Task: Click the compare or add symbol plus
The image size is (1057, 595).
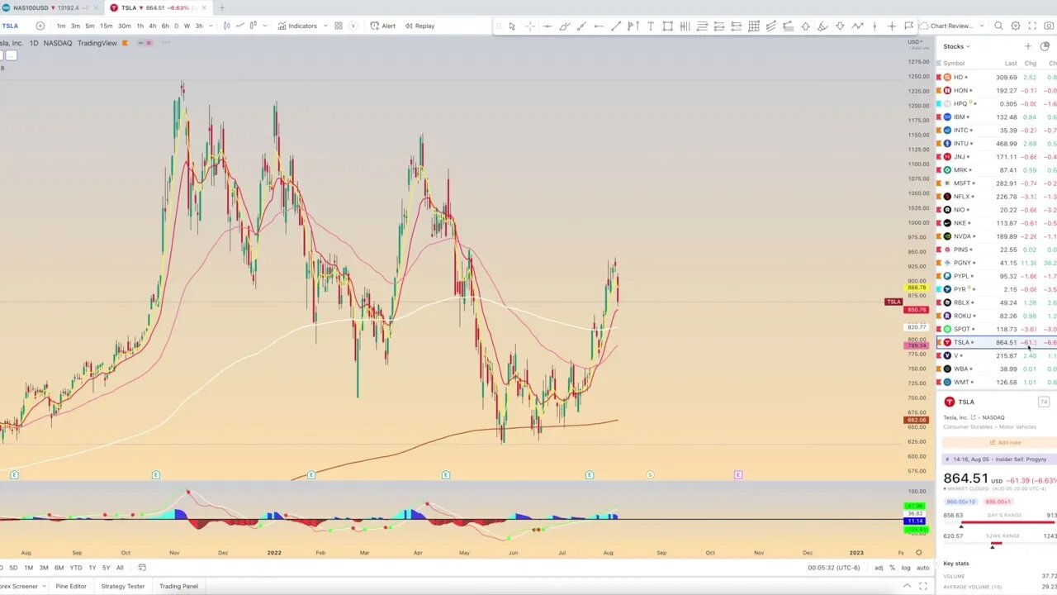Action: pyautogui.click(x=40, y=26)
